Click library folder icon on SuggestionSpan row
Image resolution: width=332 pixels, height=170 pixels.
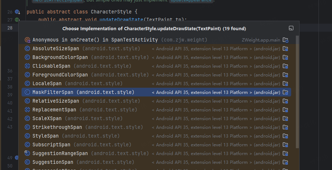(285, 162)
